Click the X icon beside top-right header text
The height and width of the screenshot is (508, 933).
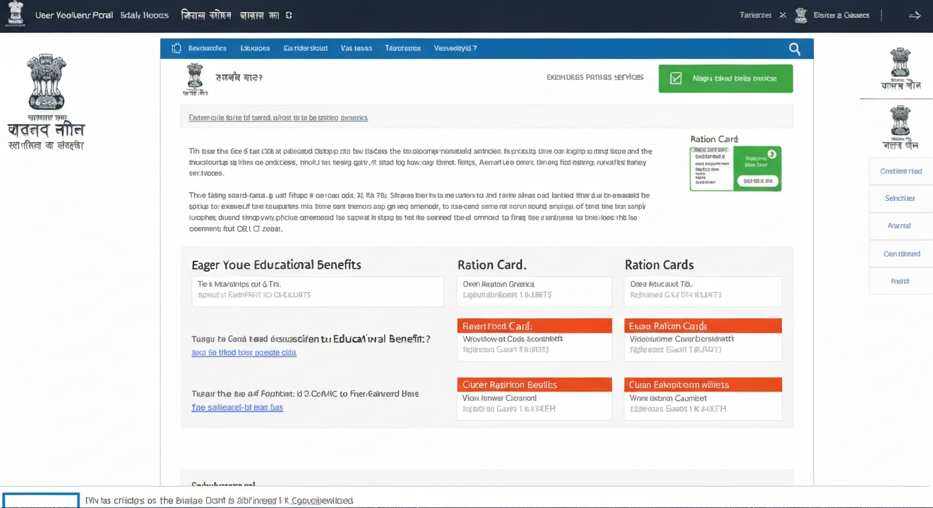(x=783, y=15)
